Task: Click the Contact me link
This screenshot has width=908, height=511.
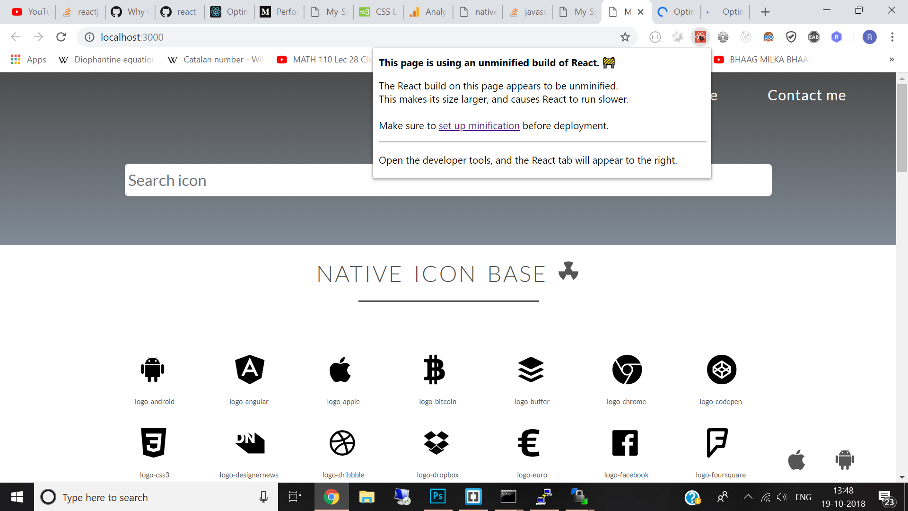Action: [x=807, y=95]
